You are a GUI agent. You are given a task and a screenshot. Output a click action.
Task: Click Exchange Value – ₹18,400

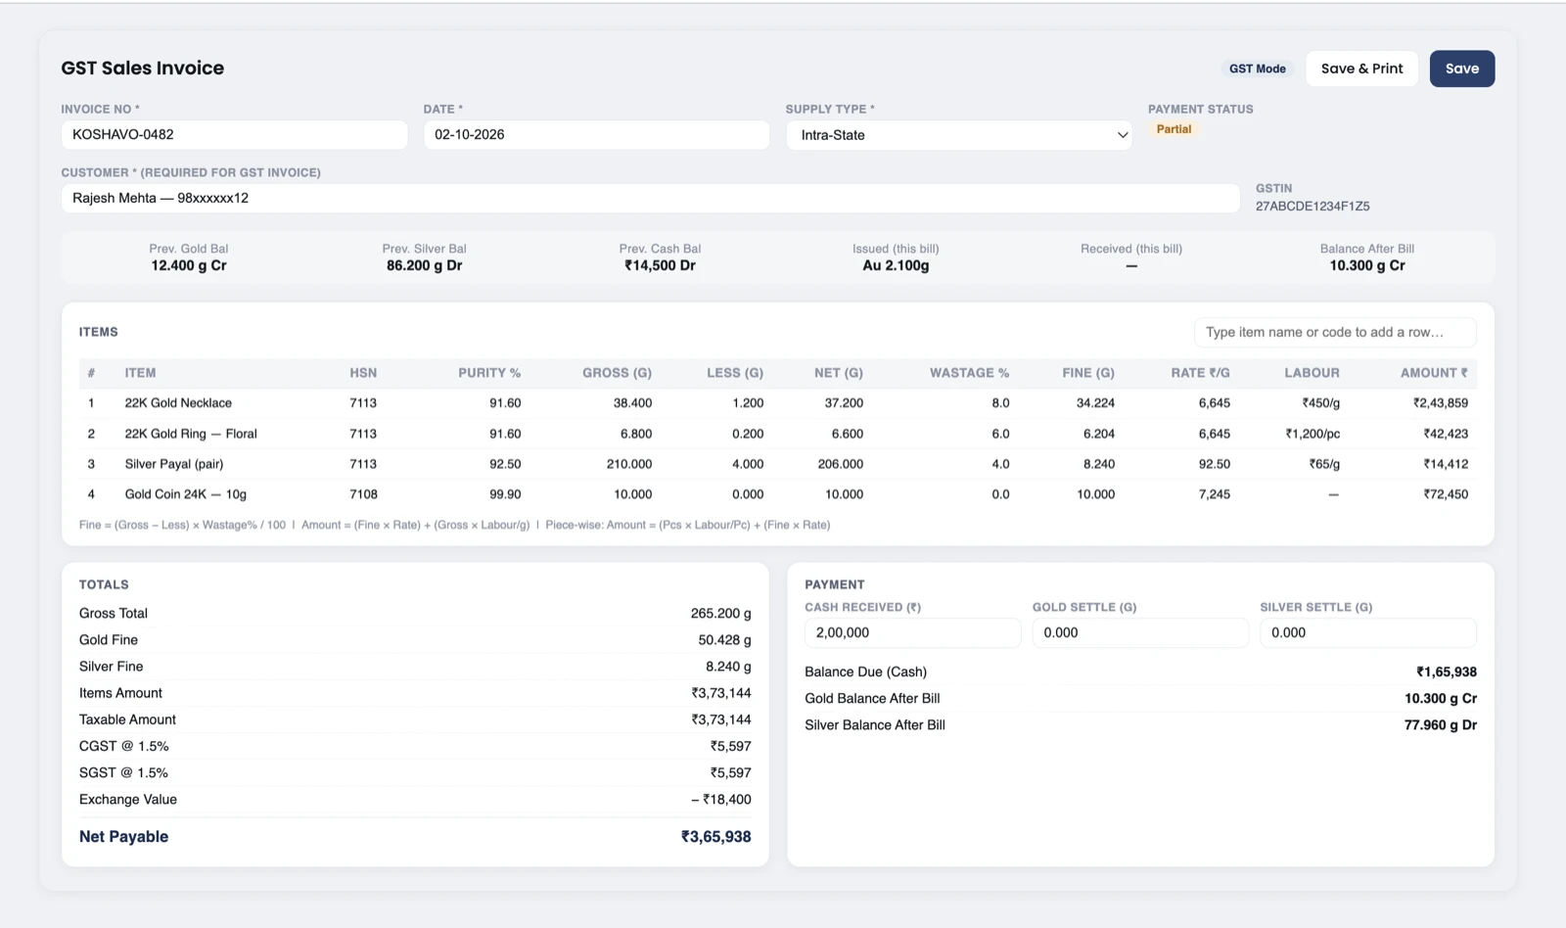point(721,800)
